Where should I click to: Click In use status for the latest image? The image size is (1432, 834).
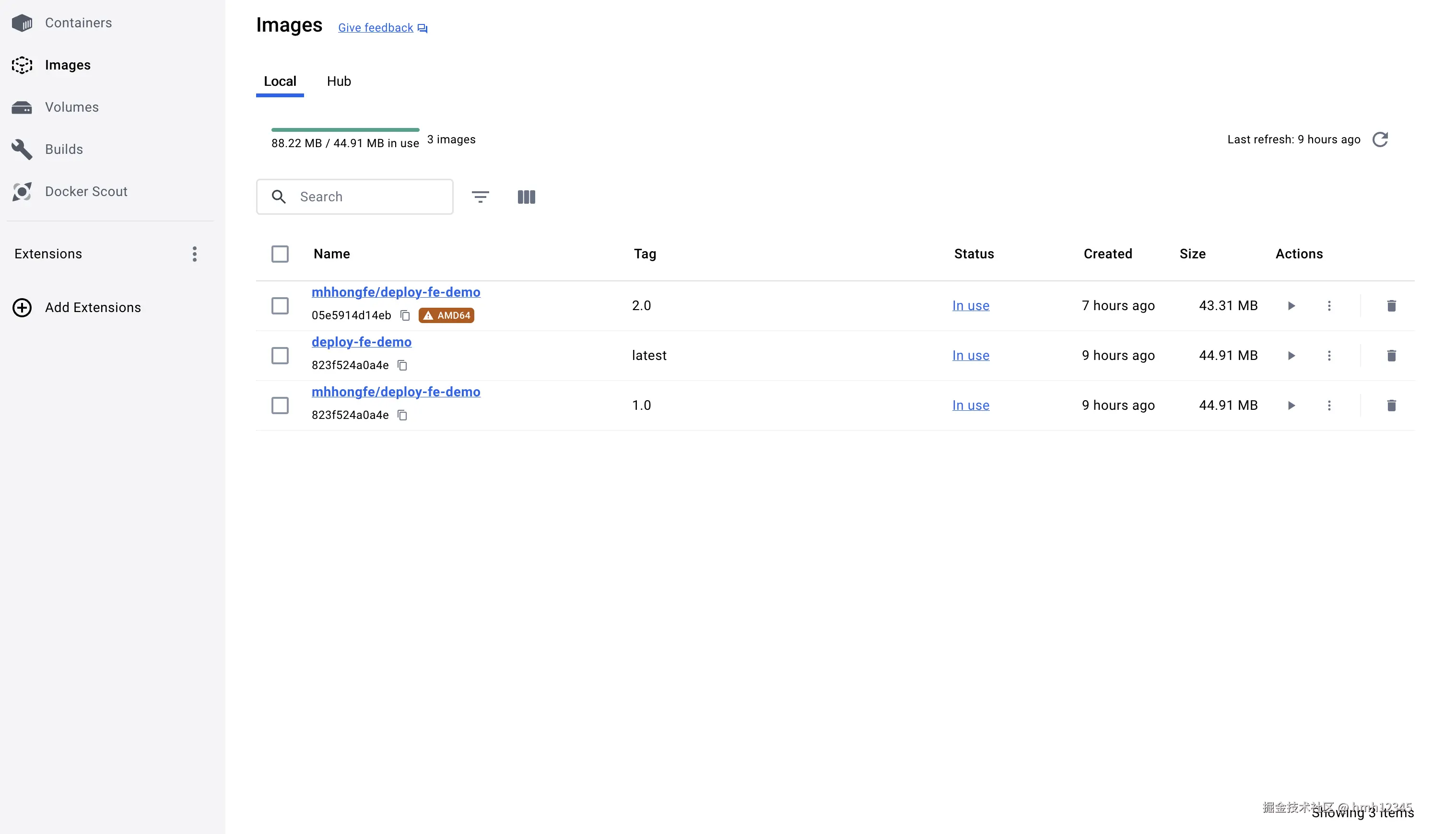click(x=971, y=356)
